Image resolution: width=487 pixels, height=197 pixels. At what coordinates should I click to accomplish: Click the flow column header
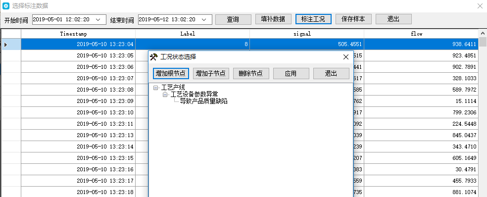click(421, 34)
